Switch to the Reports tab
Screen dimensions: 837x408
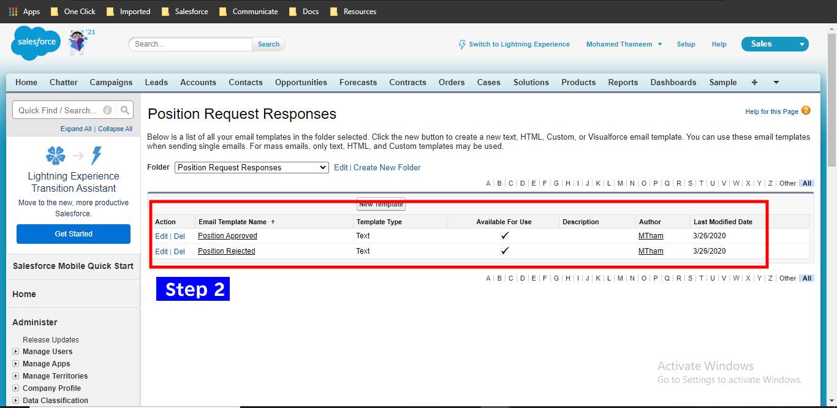(x=623, y=82)
